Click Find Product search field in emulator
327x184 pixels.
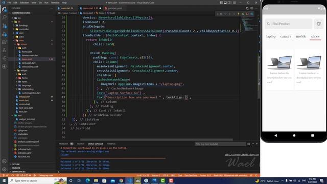point(289,24)
